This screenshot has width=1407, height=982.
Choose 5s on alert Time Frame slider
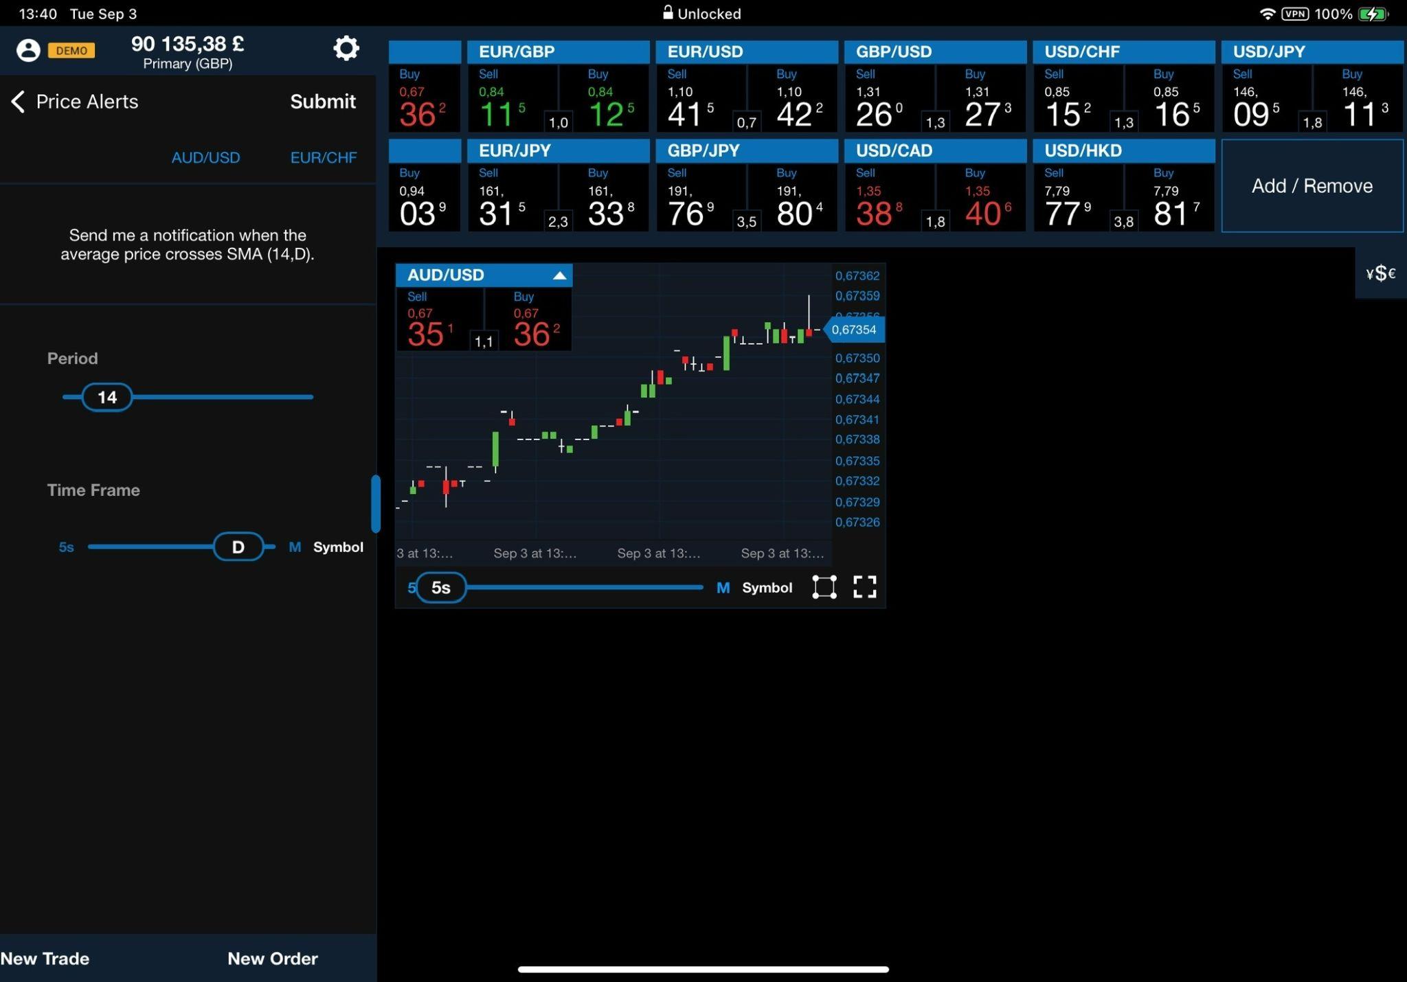(x=66, y=547)
